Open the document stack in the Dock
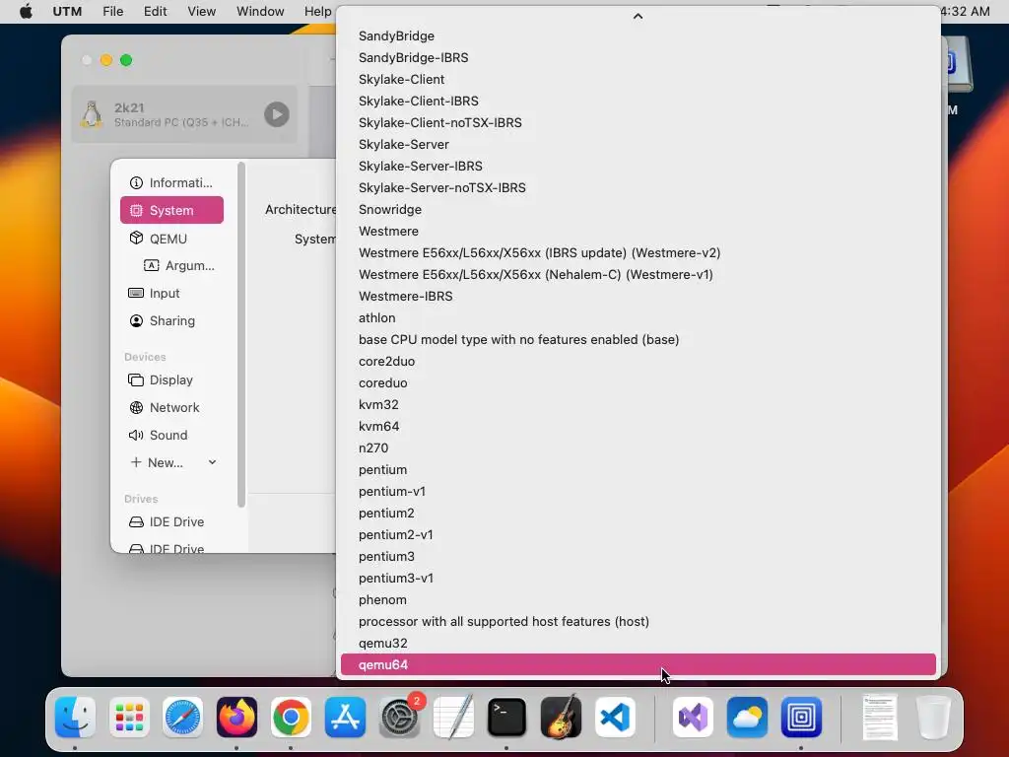 coord(880,718)
